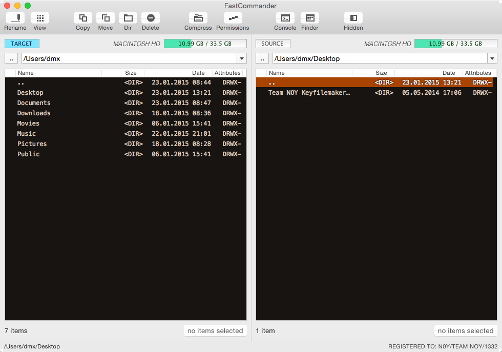502x352 pixels.
Task: Click left panel 'no items selected' label
Action: click(215, 330)
